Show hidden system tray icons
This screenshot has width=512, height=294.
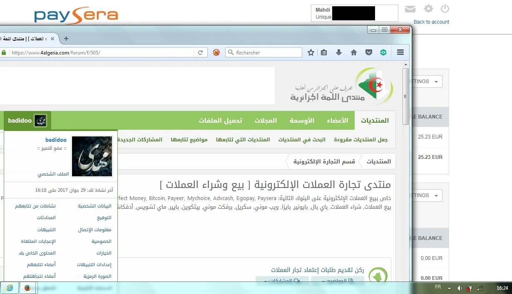(x=449, y=288)
